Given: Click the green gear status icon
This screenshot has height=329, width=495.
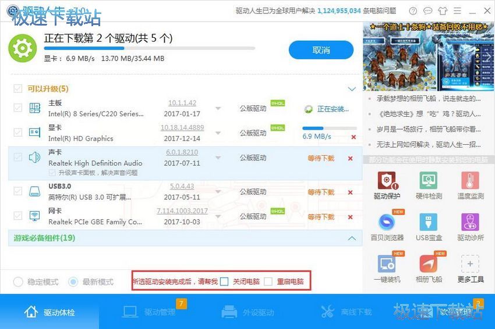Looking at the screenshot, I should click(x=22, y=48).
